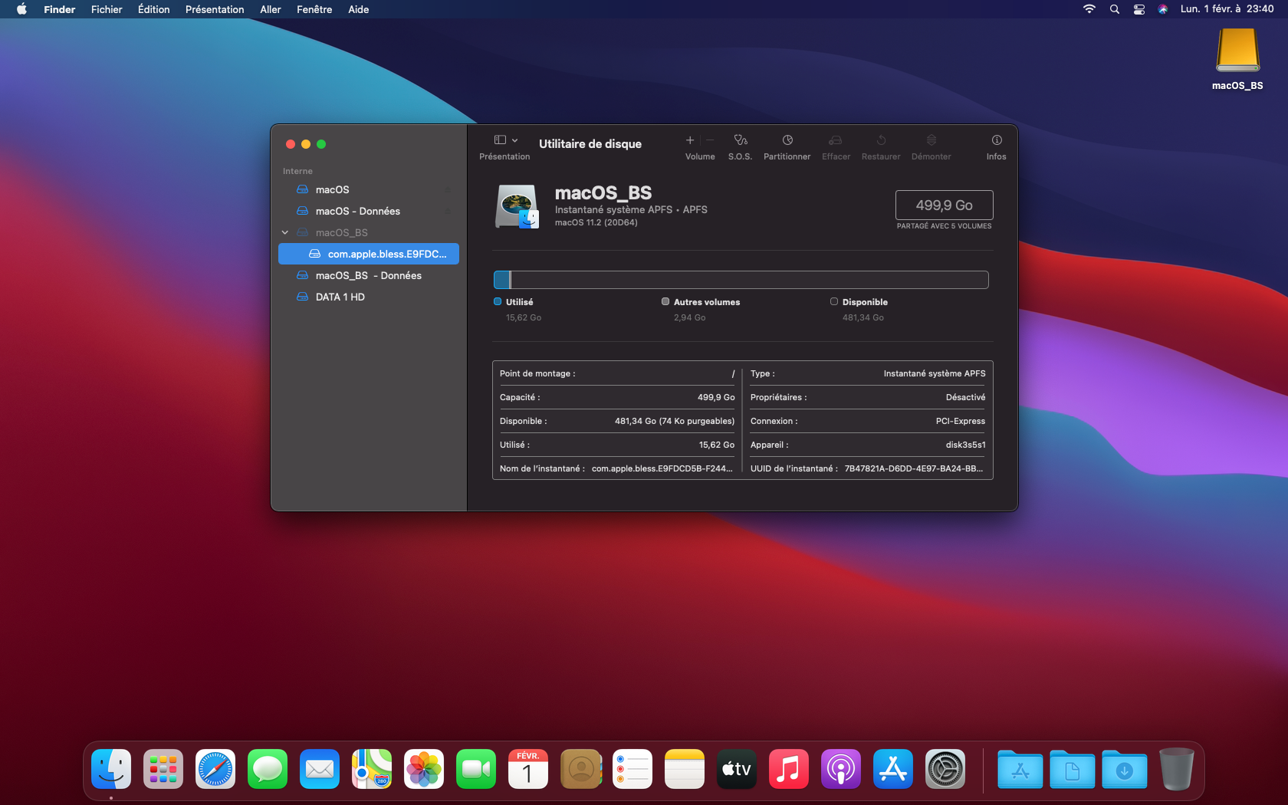Open App Store from the Dock
Image resolution: width=1288 pixels, height=805 pixels.
[893, 769]
